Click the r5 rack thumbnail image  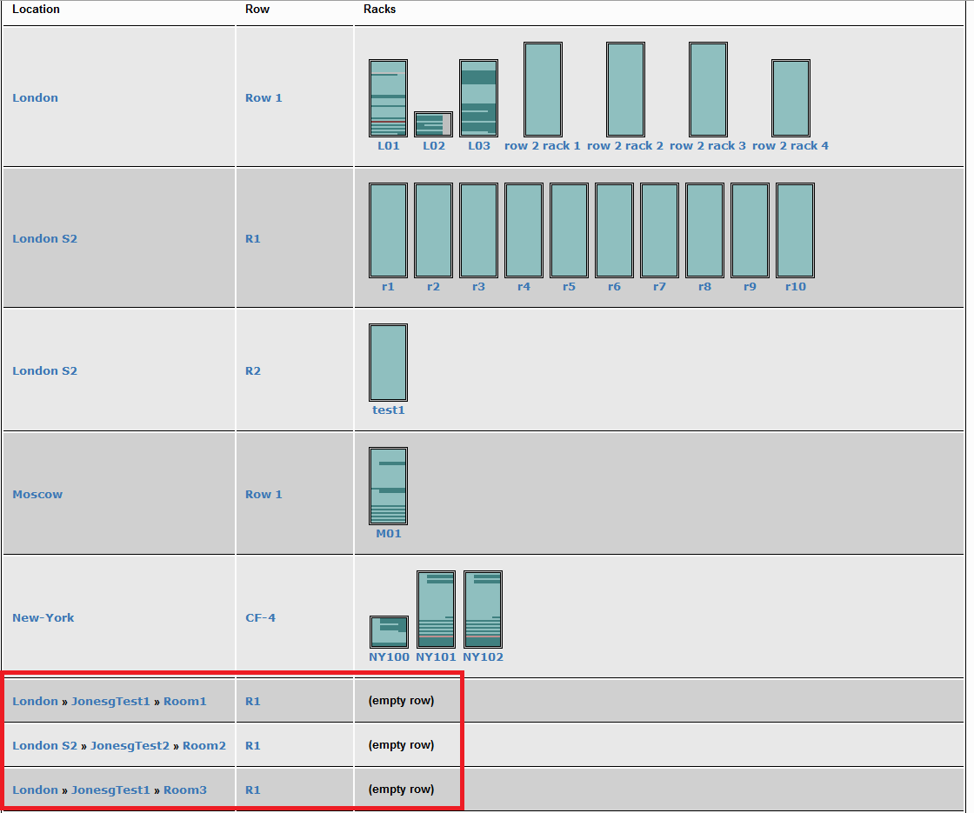tap(569, 230)
